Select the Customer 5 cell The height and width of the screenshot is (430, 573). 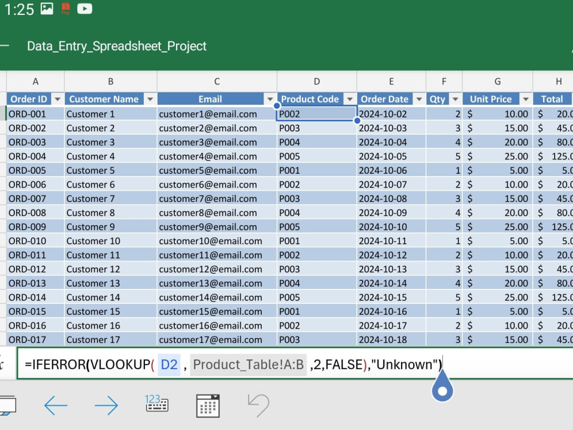tap(111, 170)
